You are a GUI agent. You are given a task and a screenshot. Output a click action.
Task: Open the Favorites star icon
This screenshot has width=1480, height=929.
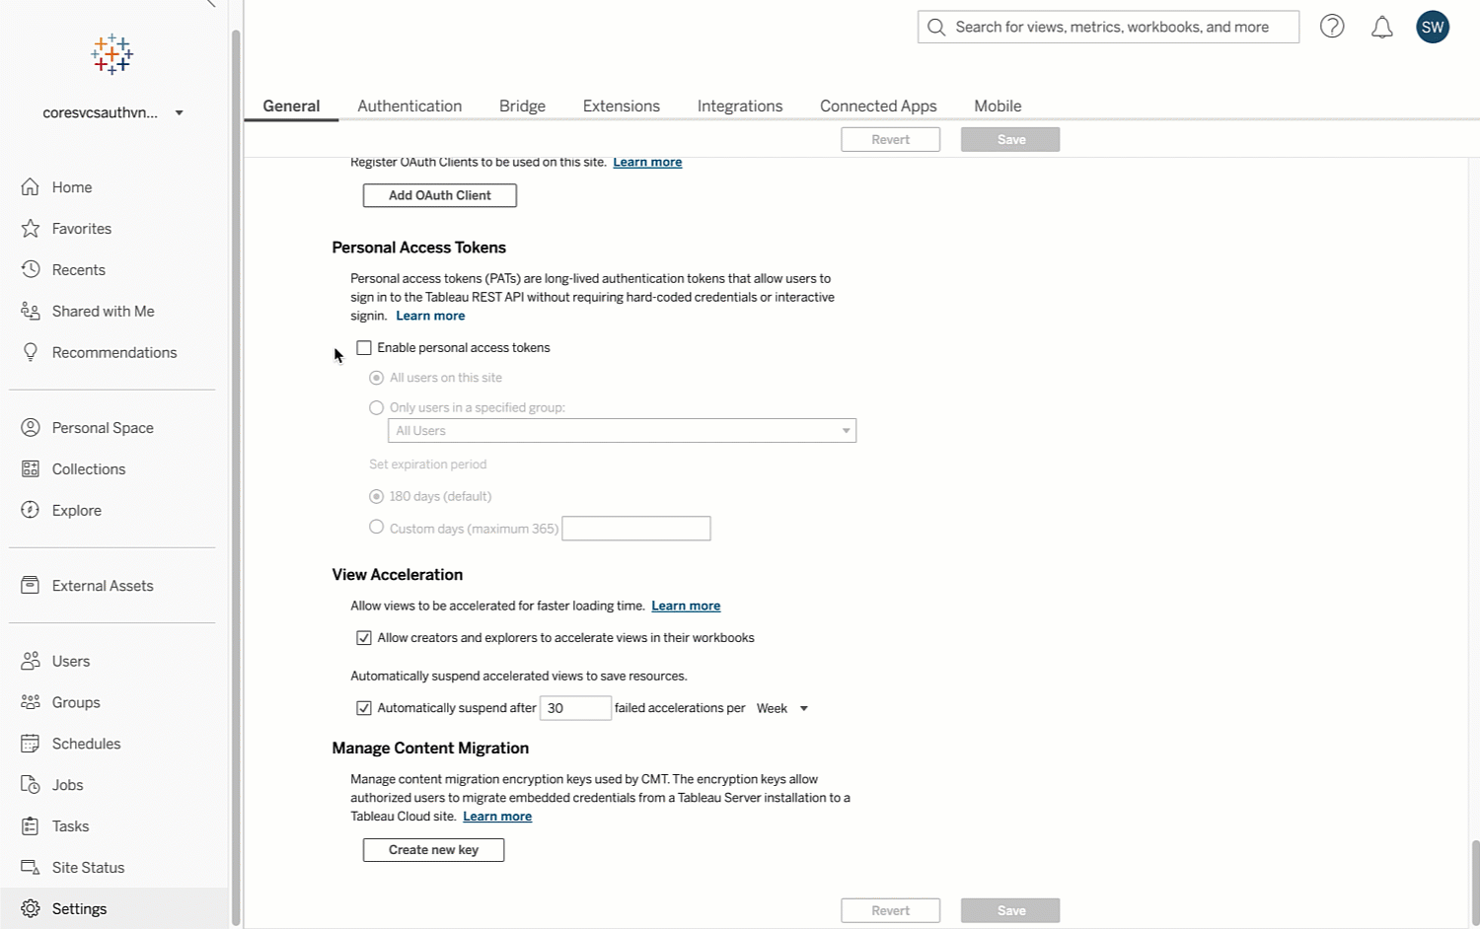[x=31, y=228]
